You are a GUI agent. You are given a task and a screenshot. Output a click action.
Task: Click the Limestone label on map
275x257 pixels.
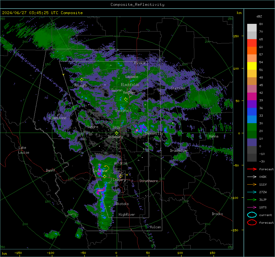tap(58, 118)
